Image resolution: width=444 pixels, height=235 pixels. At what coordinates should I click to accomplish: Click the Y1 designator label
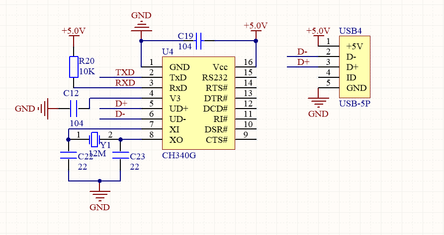coord(105,145)
